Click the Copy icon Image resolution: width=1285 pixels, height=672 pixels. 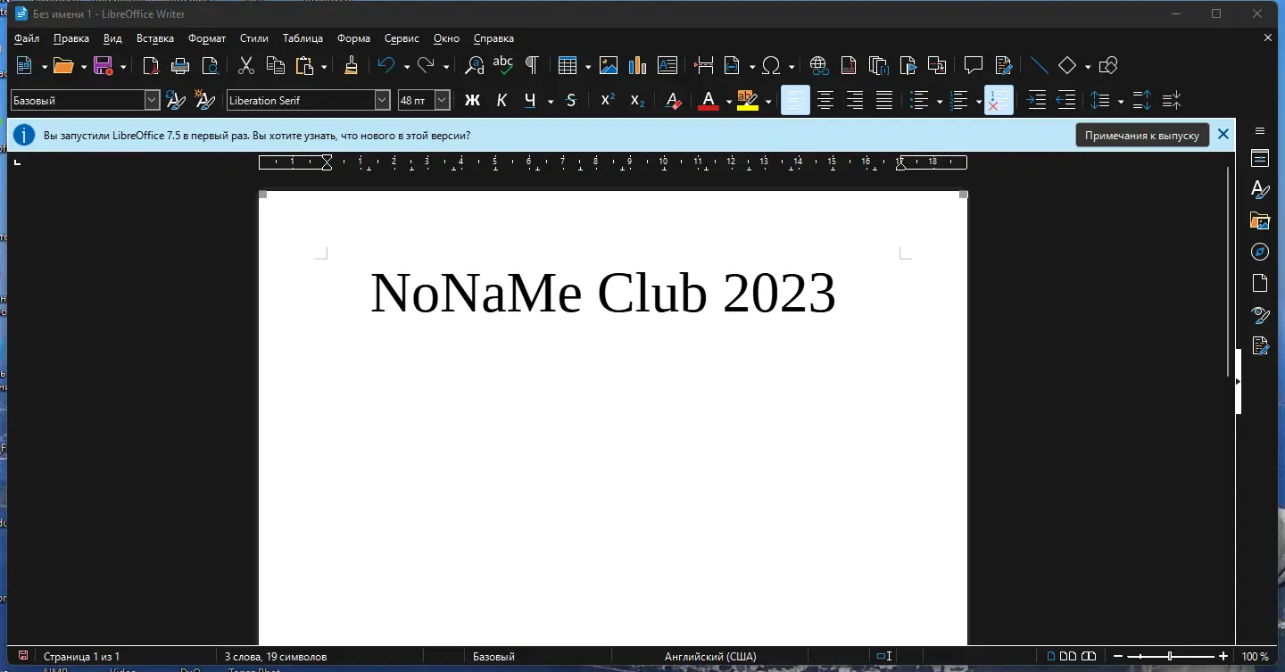[276, 65]
